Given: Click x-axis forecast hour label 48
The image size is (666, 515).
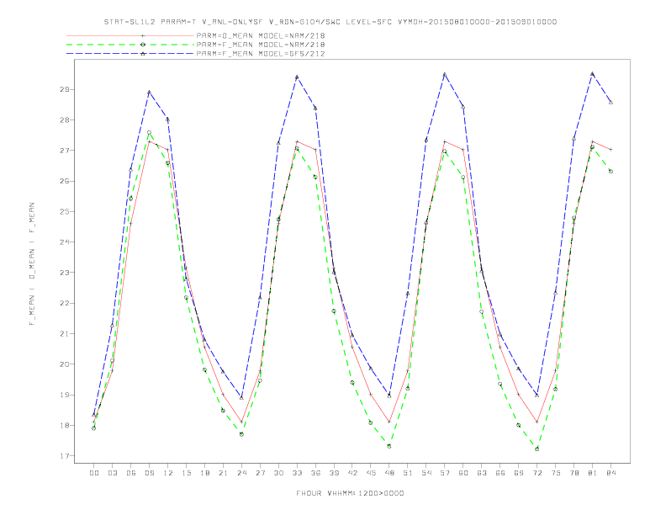Looking at the screenshot, I should click(x=389, y=473).
